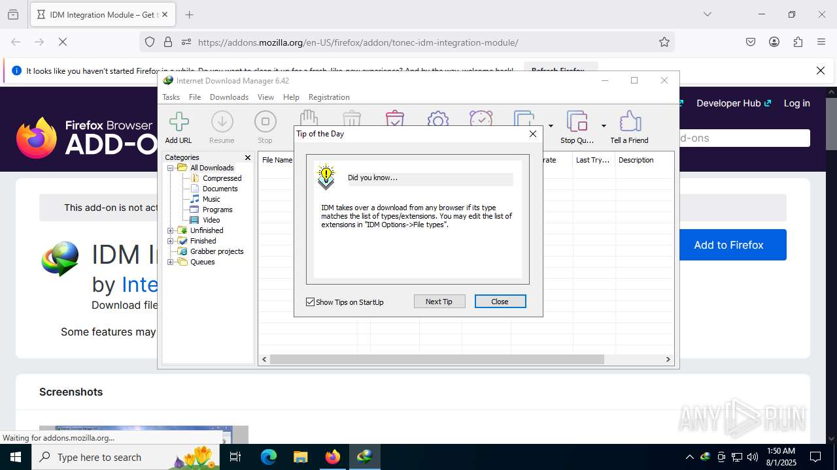Open File Explorer from taskbar
The height and width of the screenshot is (470, 837).
coord(300,457)
